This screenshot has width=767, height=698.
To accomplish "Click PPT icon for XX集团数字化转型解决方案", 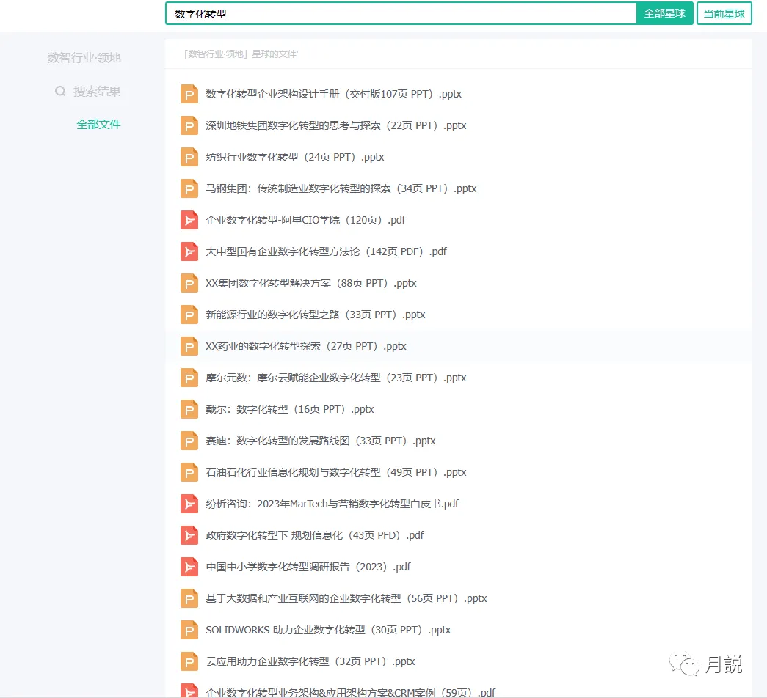I will [x=189, y=283].
